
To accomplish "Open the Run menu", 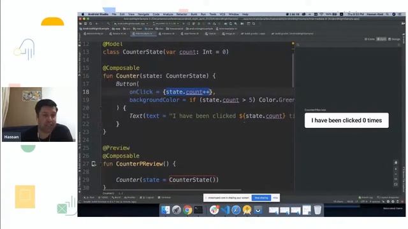I will (203, 14).
